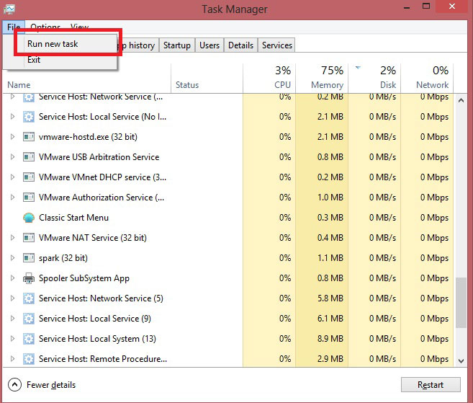Click Fewer details link
Viewport: 473px width, 403px height.
pos(51,385)
